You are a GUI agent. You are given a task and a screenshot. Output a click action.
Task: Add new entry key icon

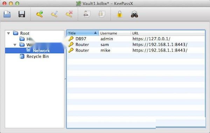tap(40, 14)
